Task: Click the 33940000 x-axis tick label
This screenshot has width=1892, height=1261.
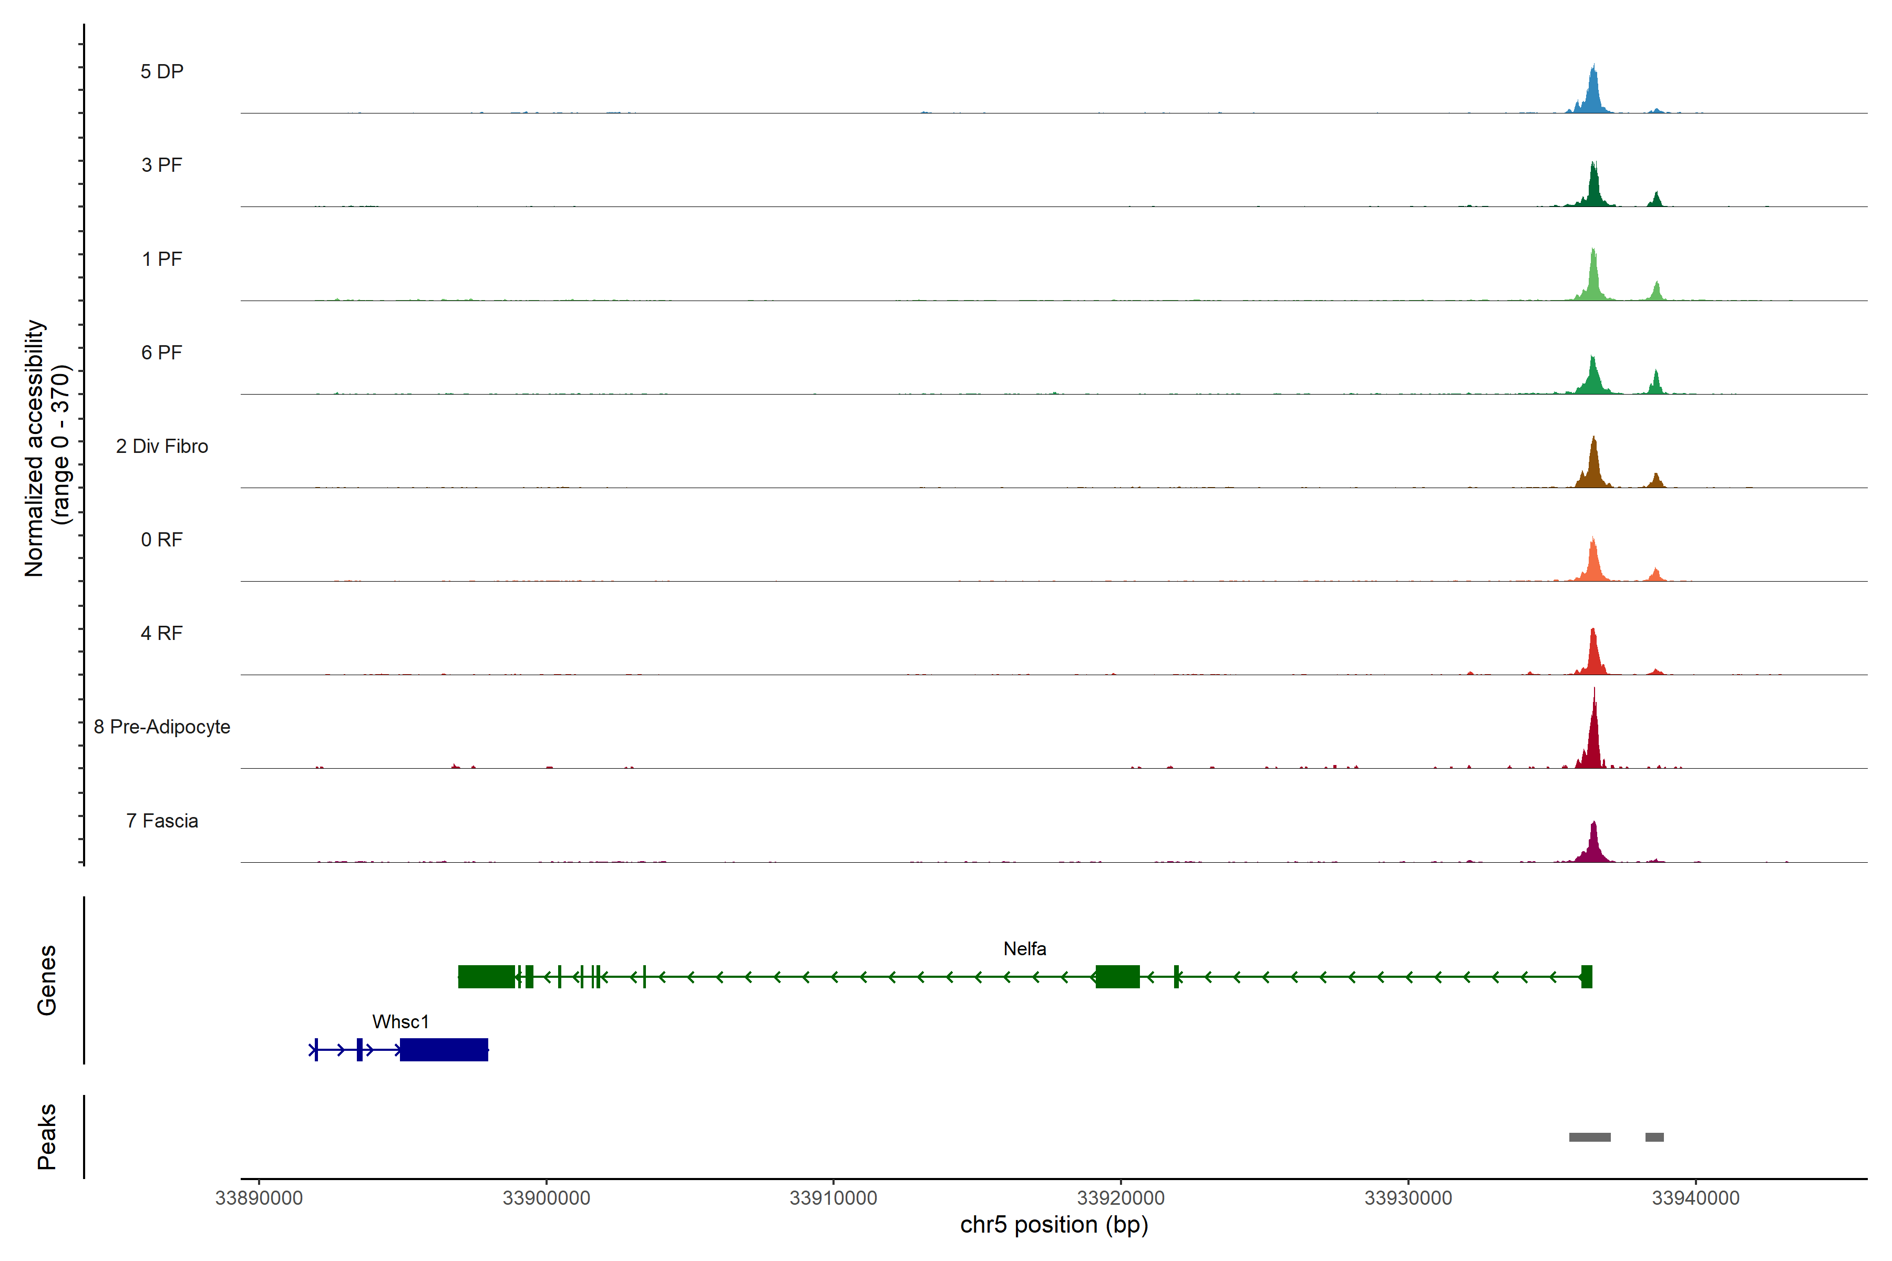Action: (x=1696, y=1197)
